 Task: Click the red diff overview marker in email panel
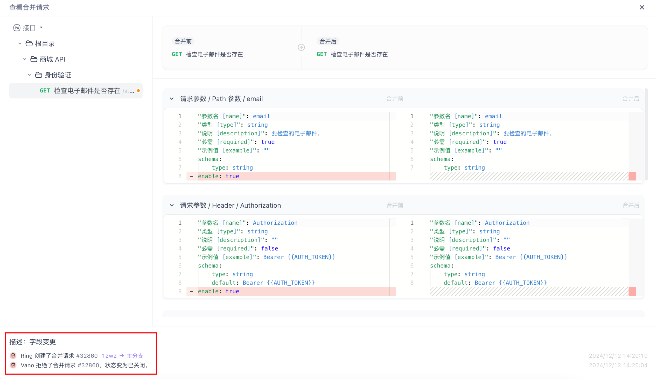[x=632, y=176]
